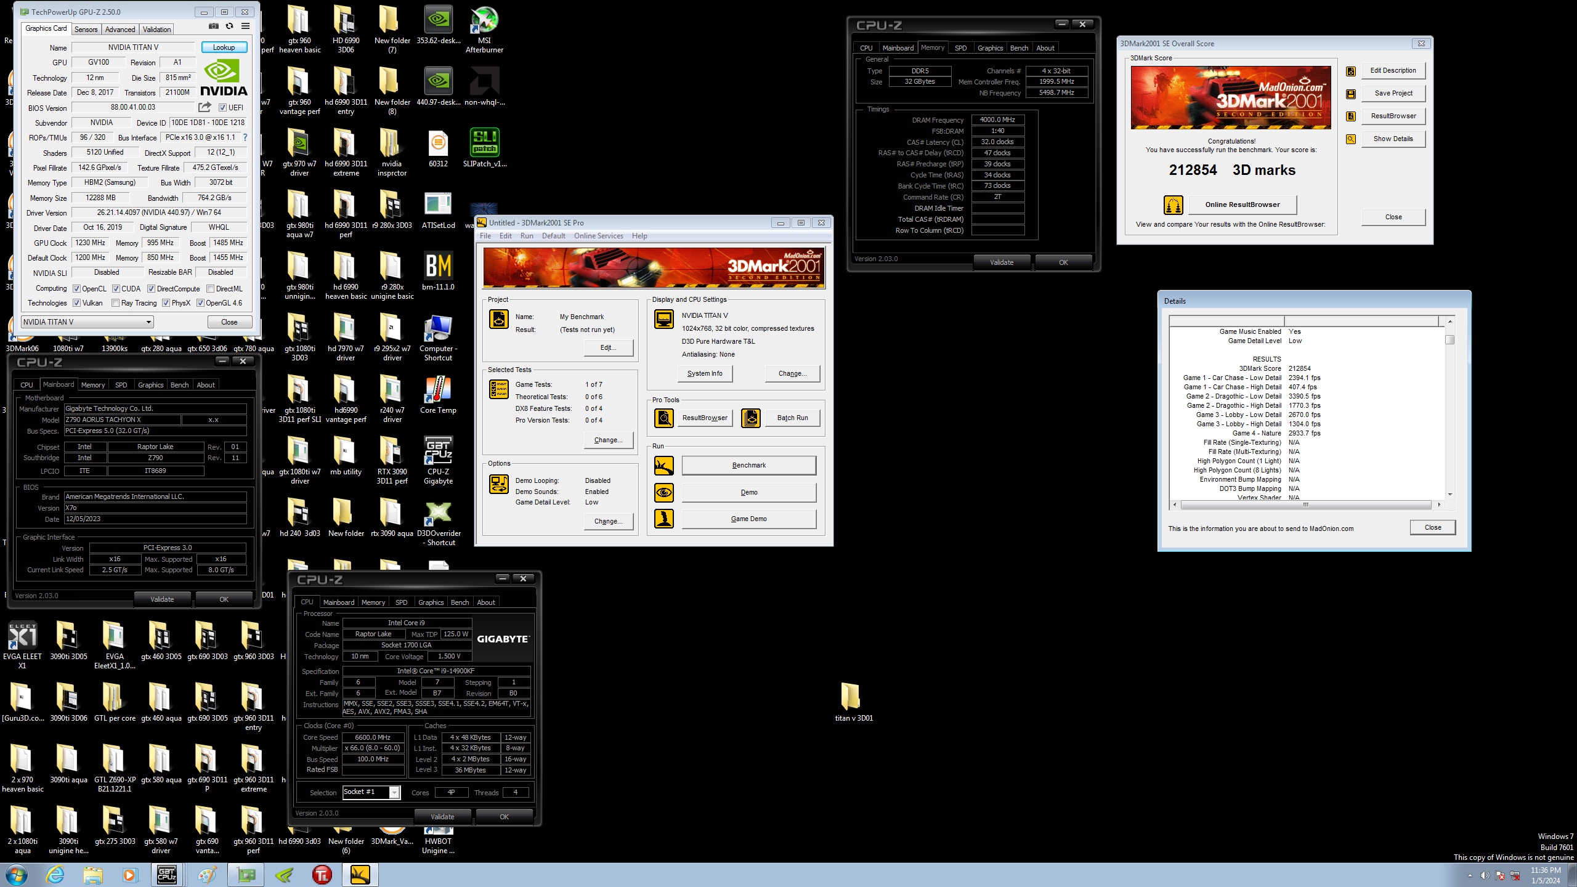Enable the DirectML checkbox

click(210, 288)
